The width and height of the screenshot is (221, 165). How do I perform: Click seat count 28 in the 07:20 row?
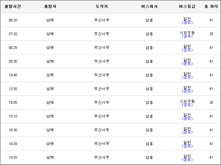click(211, 34)
